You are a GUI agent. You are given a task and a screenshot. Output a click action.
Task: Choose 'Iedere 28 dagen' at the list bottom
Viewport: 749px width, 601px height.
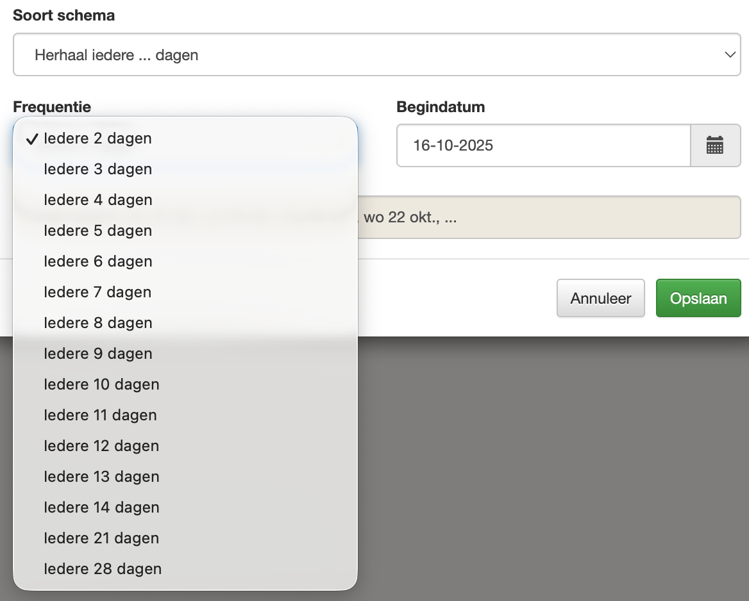pyautogui.click(x=101, y=569)
